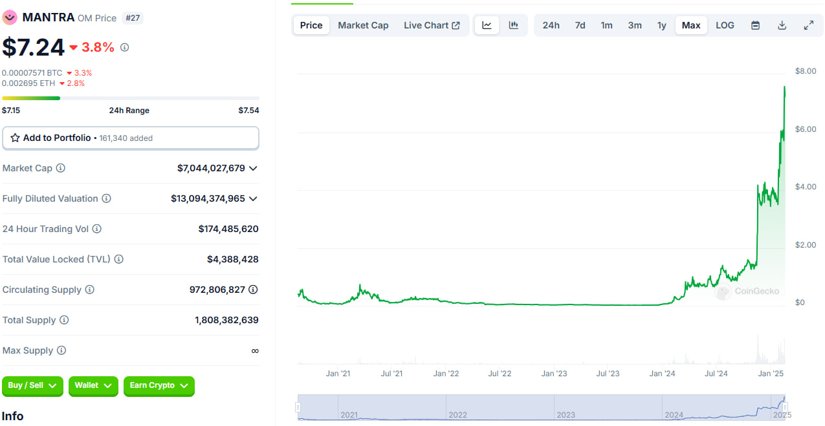The image size is (825, 426).
Task: Click the $7.54 range high value
Action: coord(248,111)
